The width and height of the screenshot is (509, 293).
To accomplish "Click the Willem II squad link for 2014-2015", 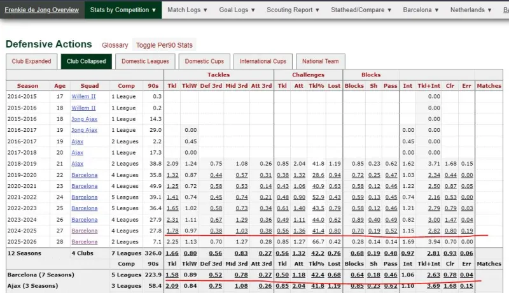I will pyautogui.click(x=84, y=96).
